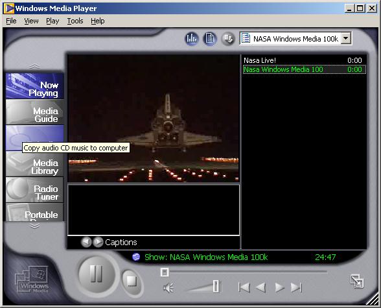Stop the playback
The height and width of the screenshot is (308, 381).
click(132, 281)
